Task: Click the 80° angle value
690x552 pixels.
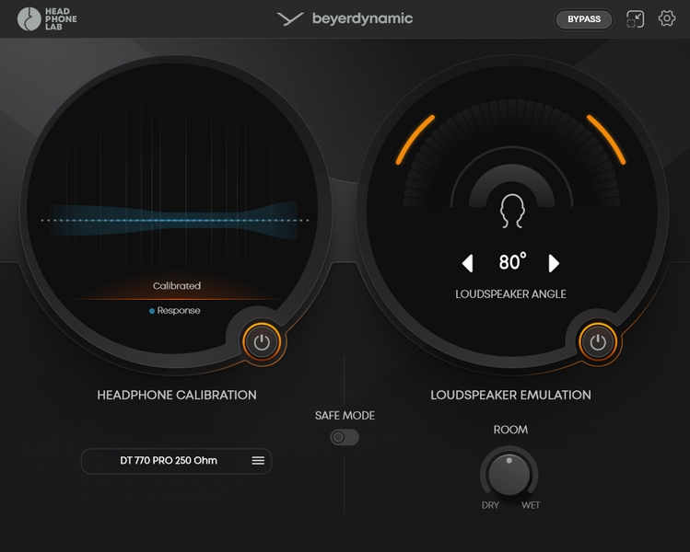Action: (x=511, y=263)
